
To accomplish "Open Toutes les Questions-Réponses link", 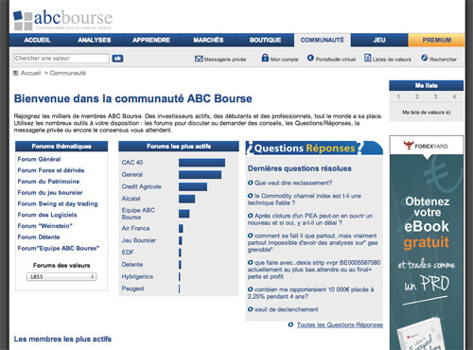I will click(340, 324).
